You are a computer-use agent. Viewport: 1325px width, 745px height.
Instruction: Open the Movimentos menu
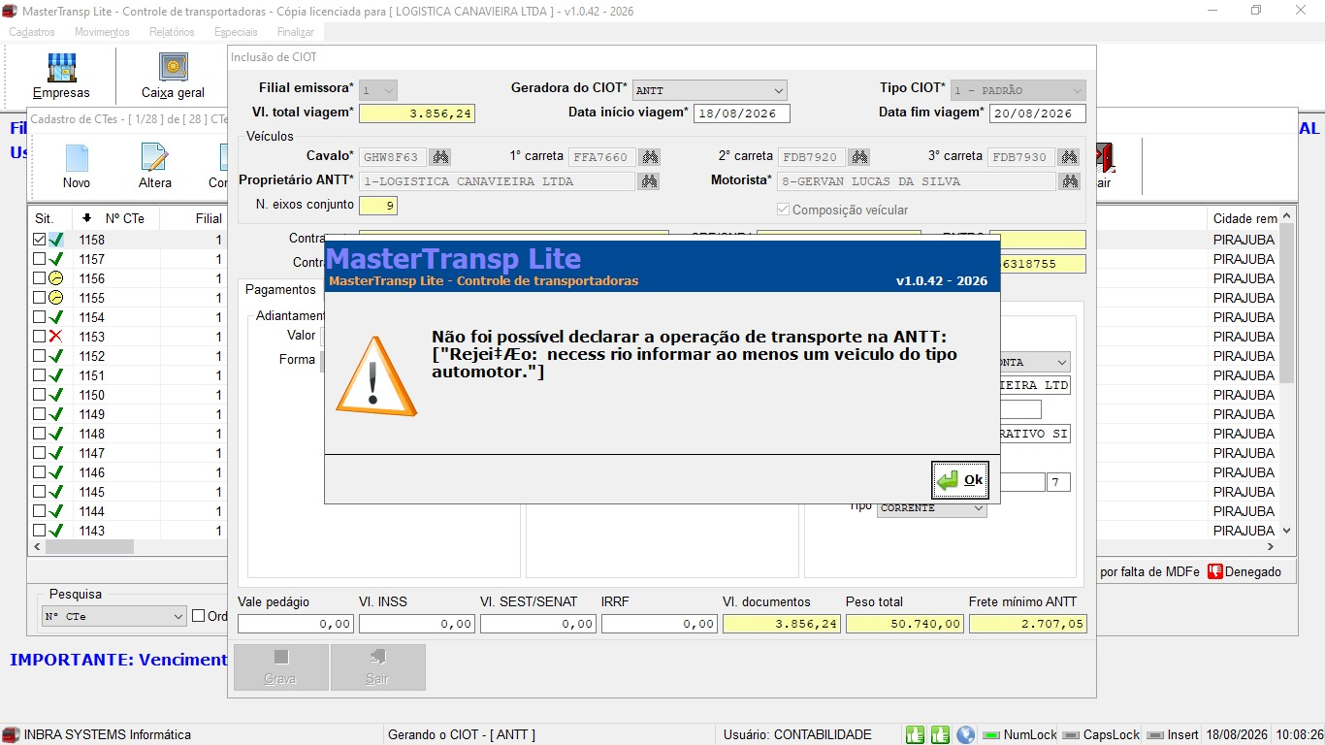pos(102,32)
